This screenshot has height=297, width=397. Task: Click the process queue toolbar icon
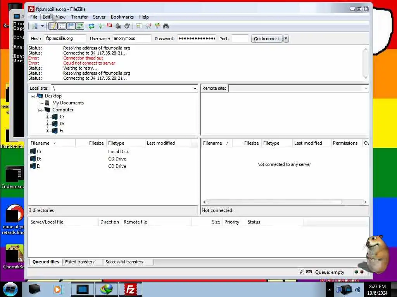click(100, 26)
